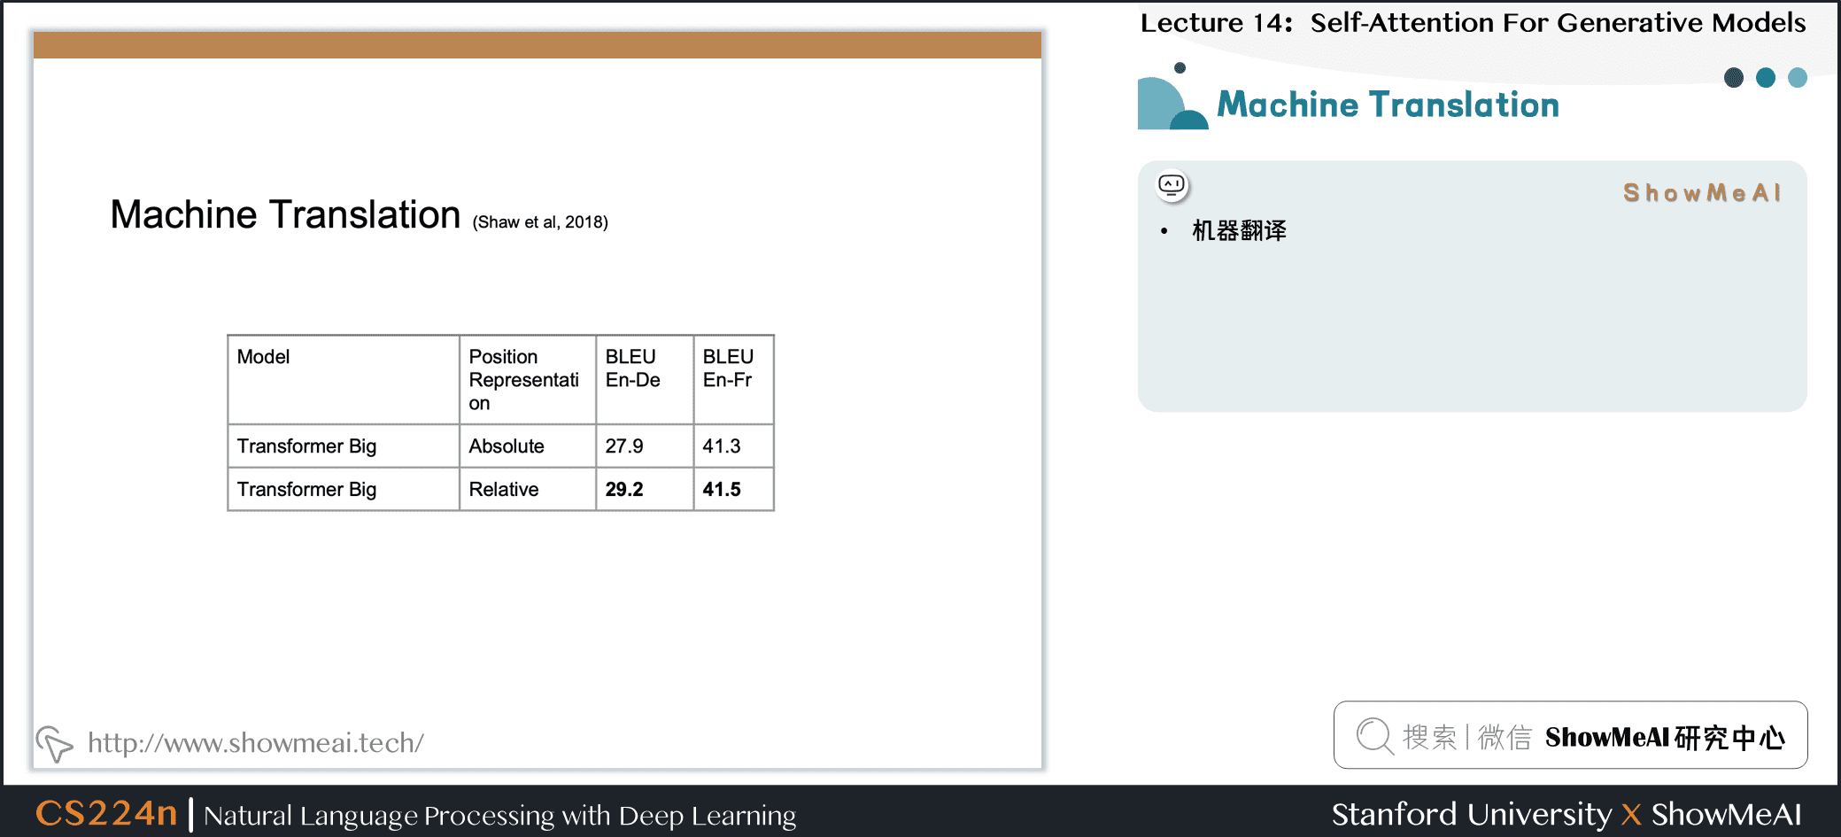Viewport: 1841px width, 837px height.
Task: Click 'Transformer Big' in the Relative row
Action: point(344,490)
